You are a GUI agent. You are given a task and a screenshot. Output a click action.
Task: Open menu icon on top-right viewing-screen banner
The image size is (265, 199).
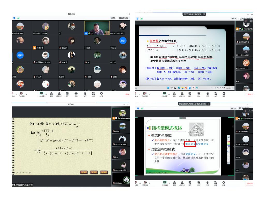tap(204, 14)
